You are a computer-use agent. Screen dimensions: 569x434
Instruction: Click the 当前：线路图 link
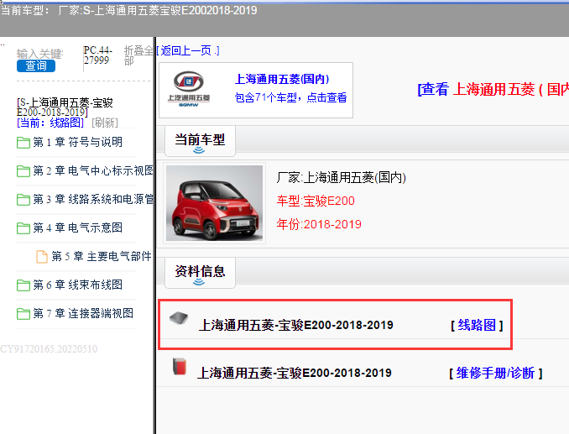coord(50,123)
